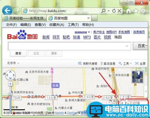Click the address bar search magnifier icon

[x=103, y=10]
